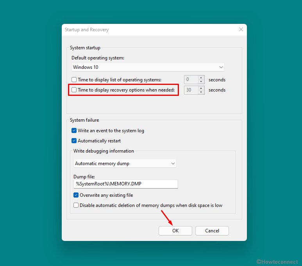
Task: Enable Disable automatic deletion of memory dumps
Action: coord(76,205)
